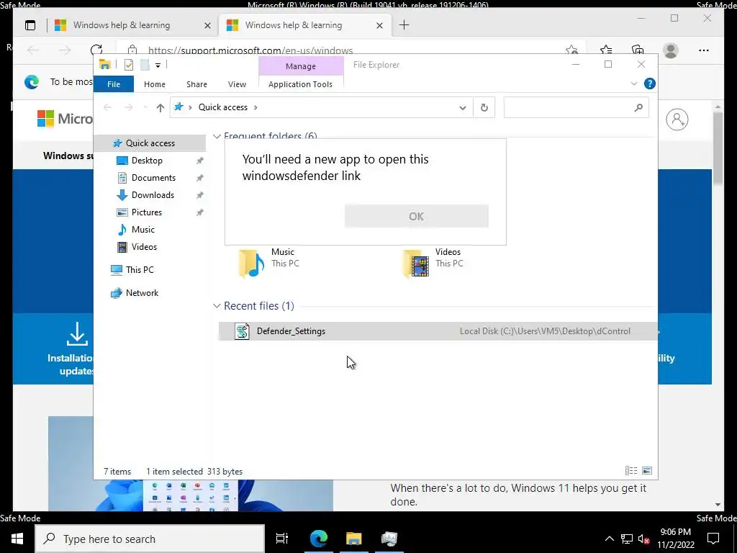Collapse the Frequent folders section
The height and width of the screenshot is (553, 737).
[217, 136]
